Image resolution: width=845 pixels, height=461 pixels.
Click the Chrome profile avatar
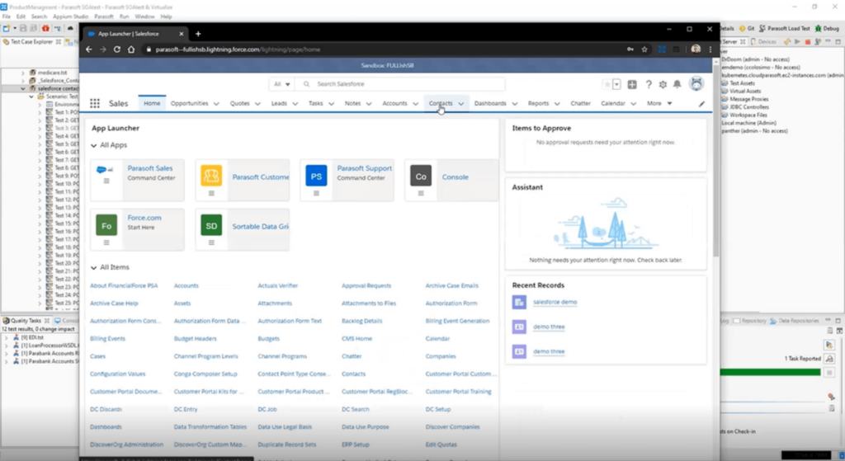coord(696,49)
